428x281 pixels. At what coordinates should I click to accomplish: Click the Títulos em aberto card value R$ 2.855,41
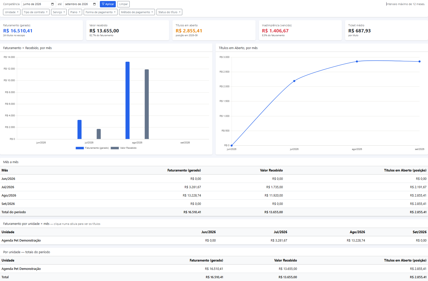189,31
